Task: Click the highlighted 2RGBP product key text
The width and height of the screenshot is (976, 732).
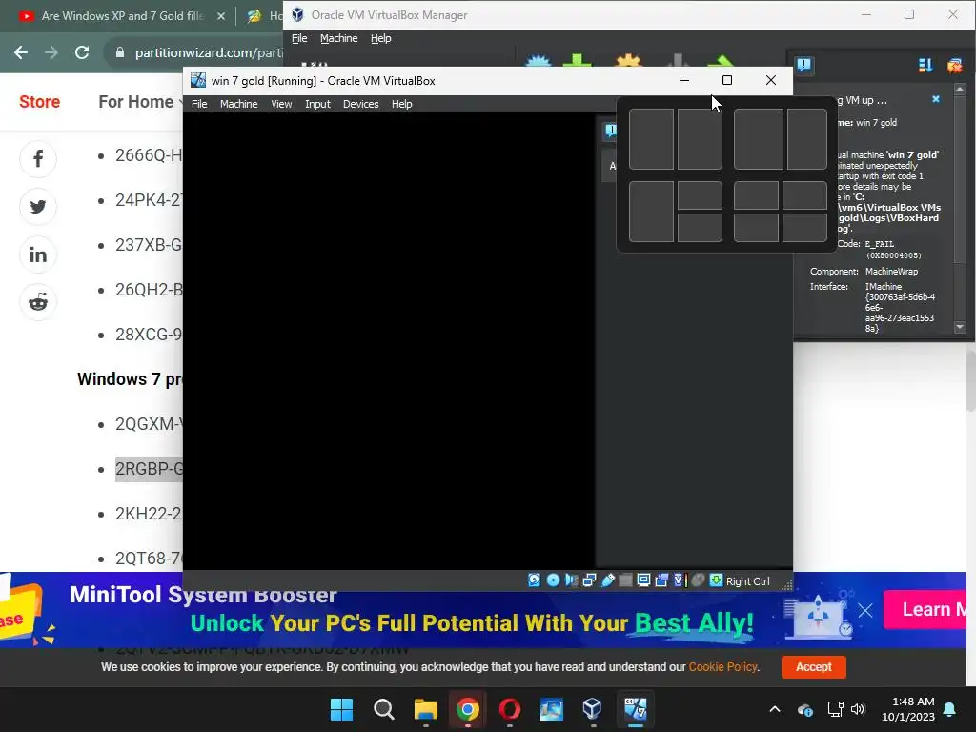Action: (149, 468)
